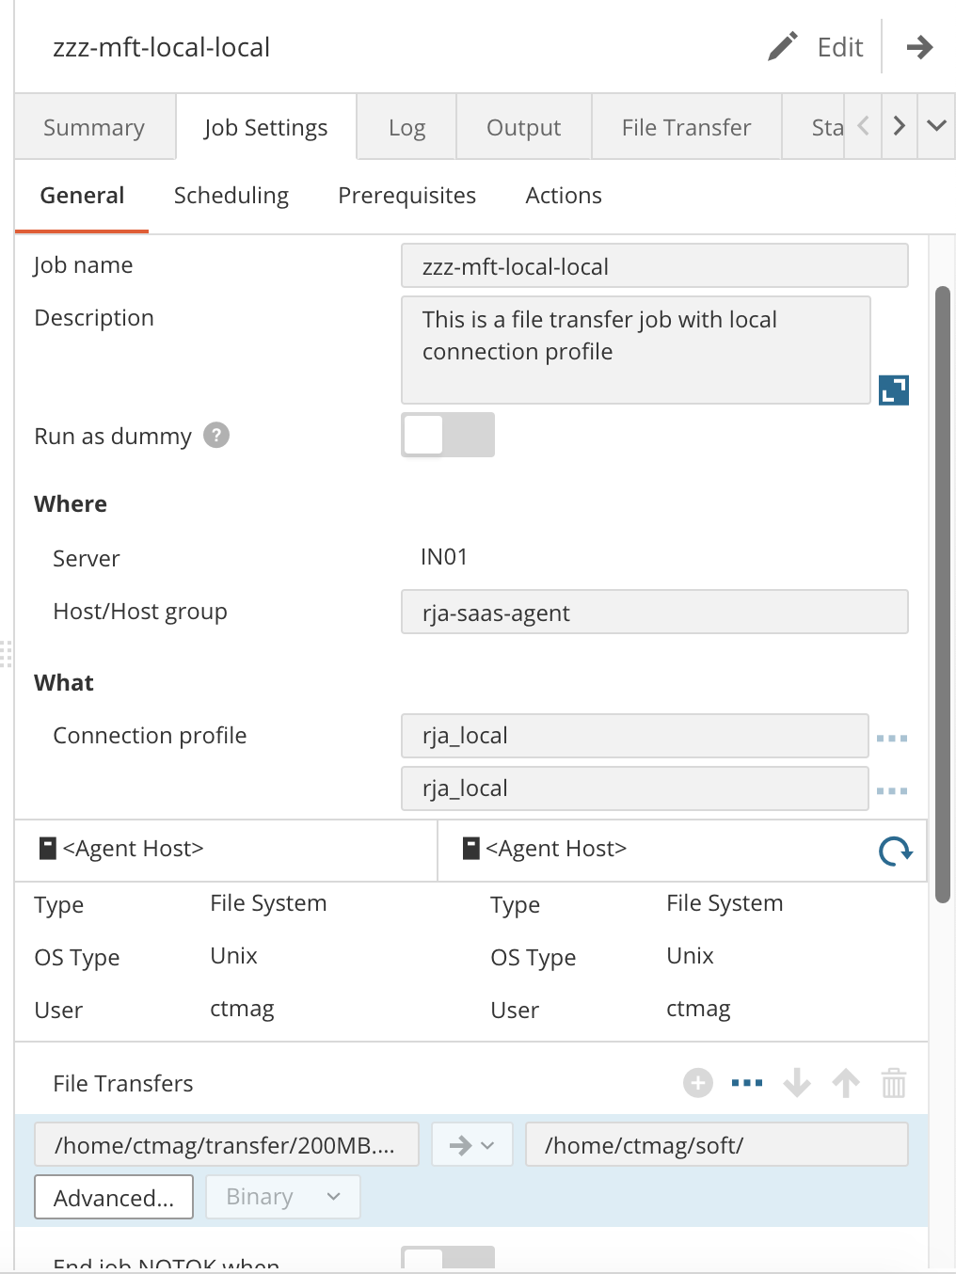This screenshot has width=956, height=1274.
Task: Open more options for File Transfers
Action: pyautogui.click(x=747, y=1083)
